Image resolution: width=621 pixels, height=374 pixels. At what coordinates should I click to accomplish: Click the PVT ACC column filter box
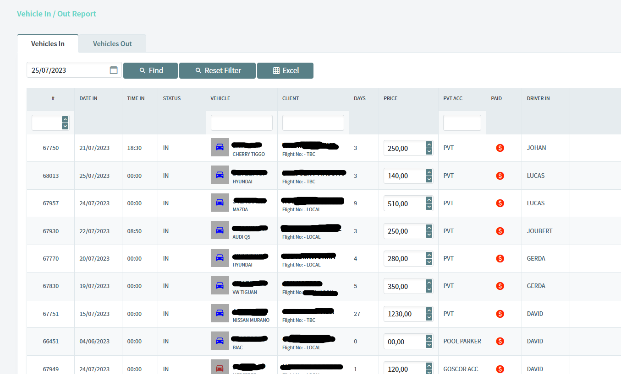pos(462,123)
